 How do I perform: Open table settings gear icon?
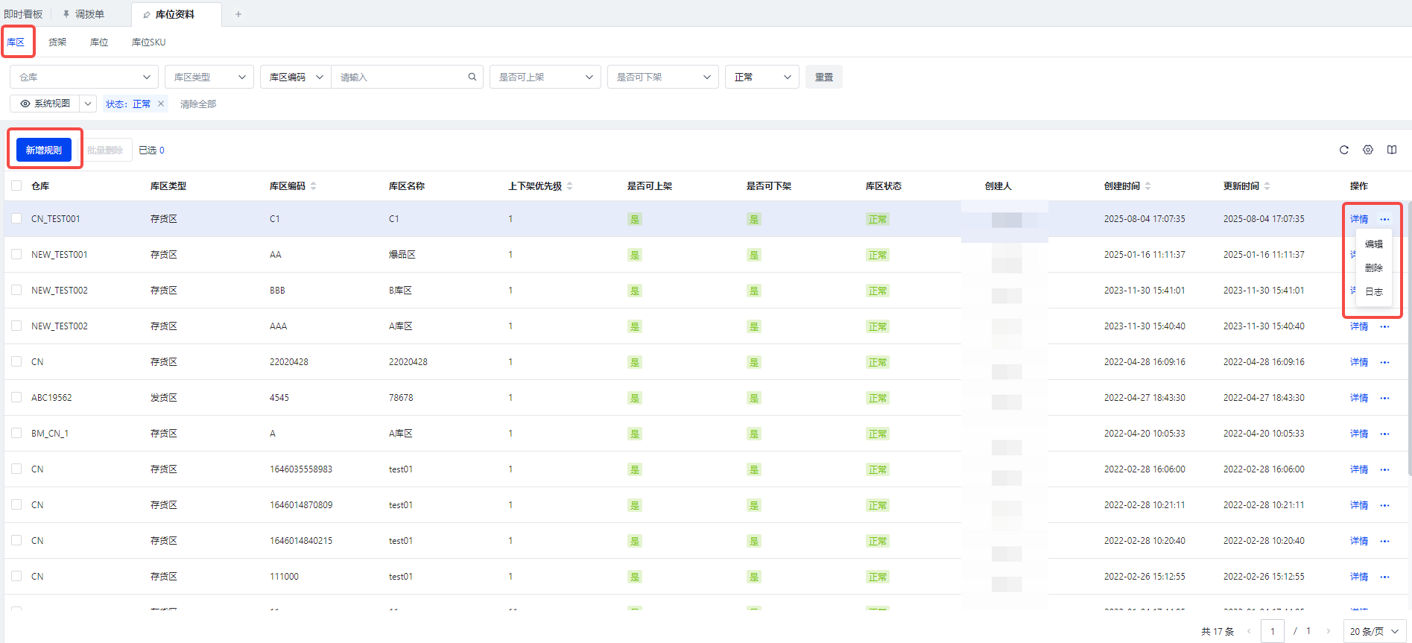[x=1368, y=150]
